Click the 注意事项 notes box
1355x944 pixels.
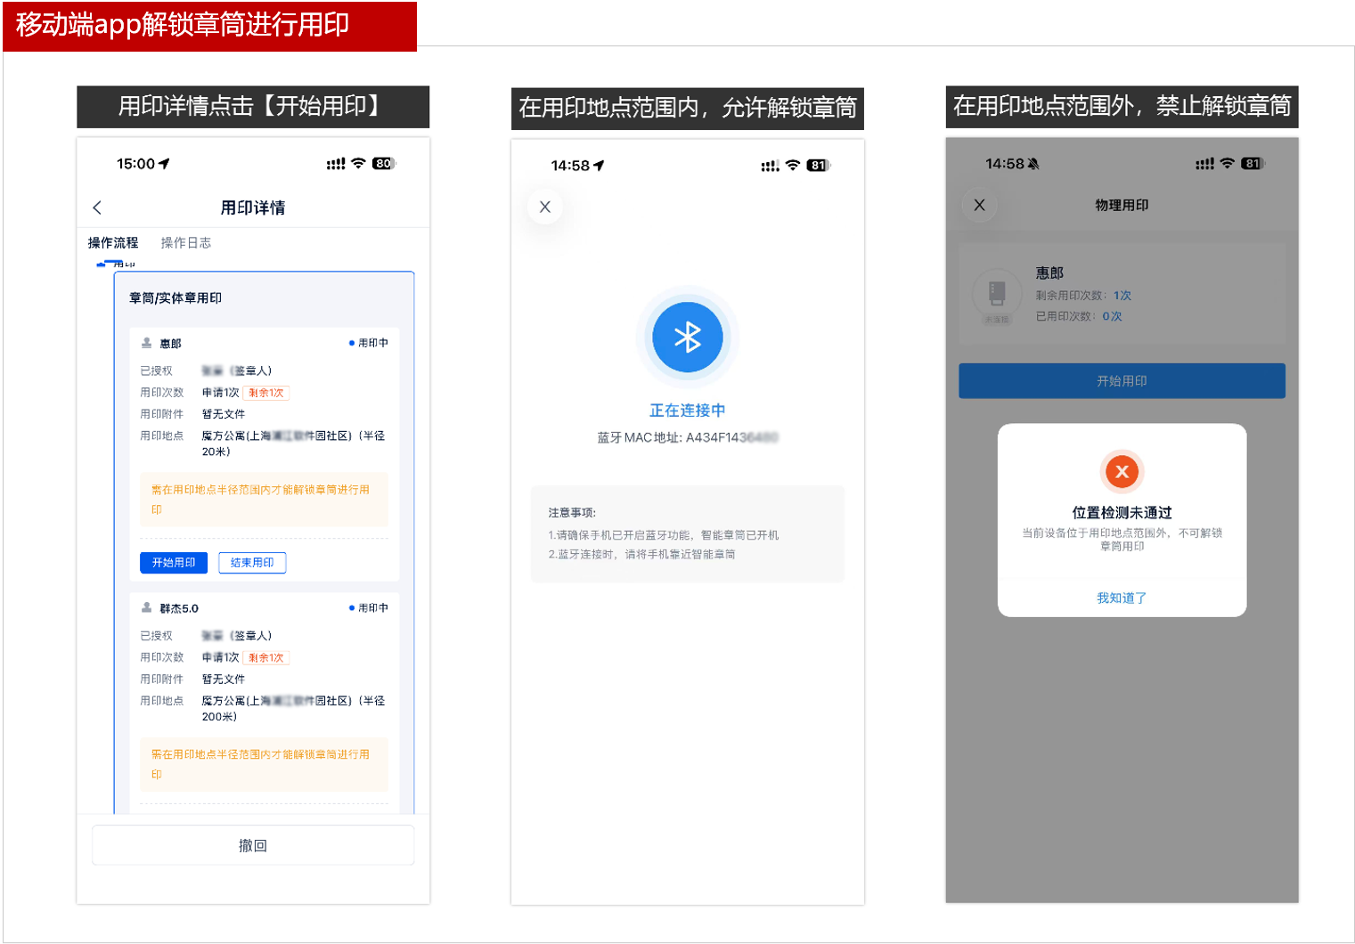point(687,533)
